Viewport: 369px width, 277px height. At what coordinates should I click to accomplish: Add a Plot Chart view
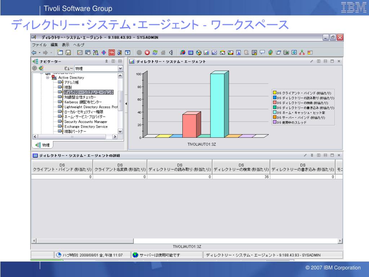[x=214, y=53]
